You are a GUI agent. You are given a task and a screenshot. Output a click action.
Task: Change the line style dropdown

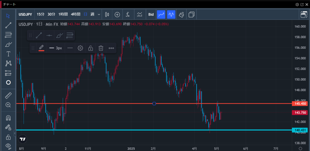(x=70, y=48)
